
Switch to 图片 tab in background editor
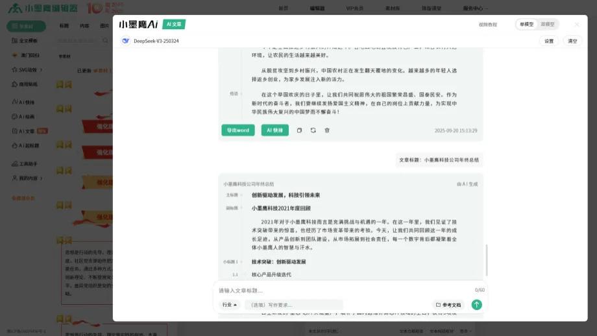point(104,25)
